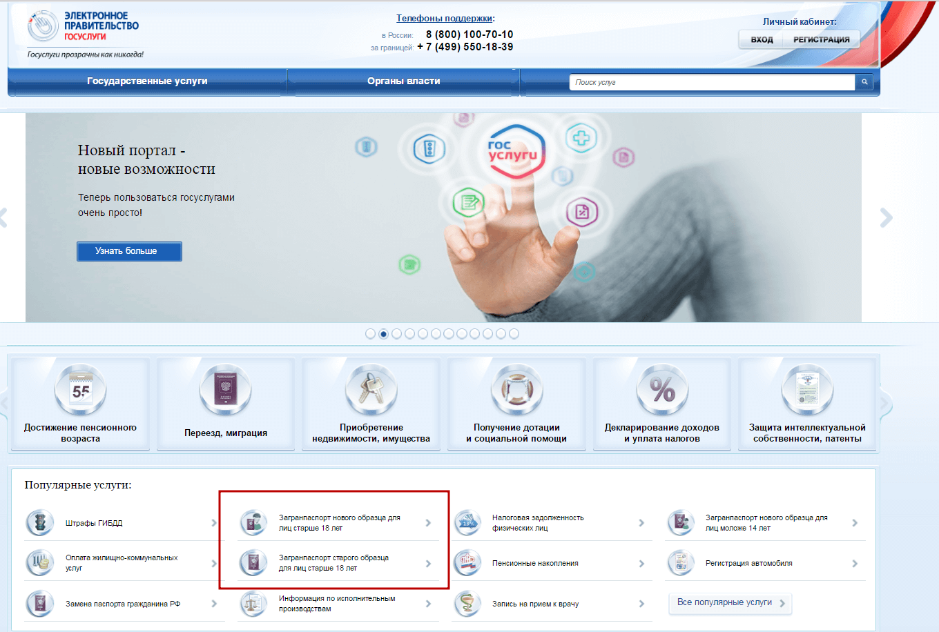Click the traffic light icon for Штрафы ГИБДД
Viewport: 939px width, 632px height.
(x=39, y=523)
